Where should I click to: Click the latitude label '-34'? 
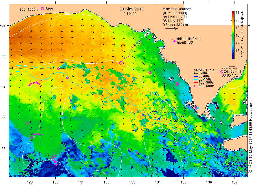[3, 87]
